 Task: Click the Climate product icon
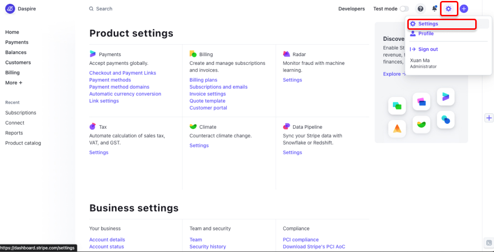pos(193,127)
